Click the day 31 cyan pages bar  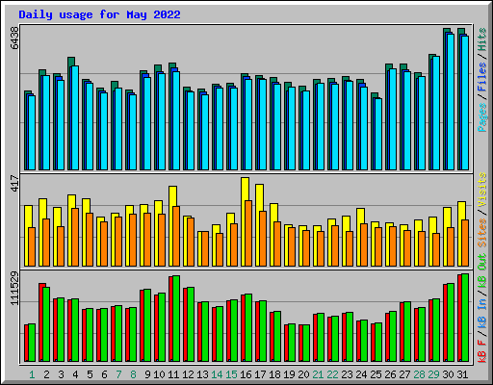(x=465, y=103)
